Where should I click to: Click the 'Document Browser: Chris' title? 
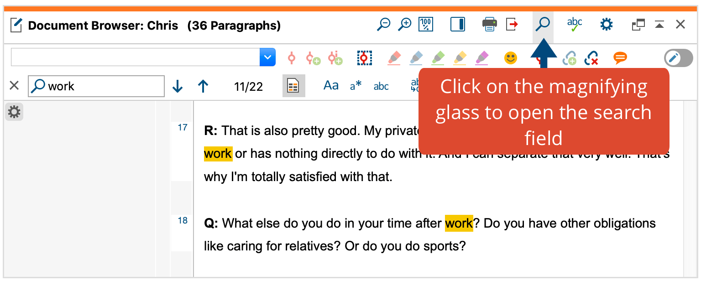[103, 25]
